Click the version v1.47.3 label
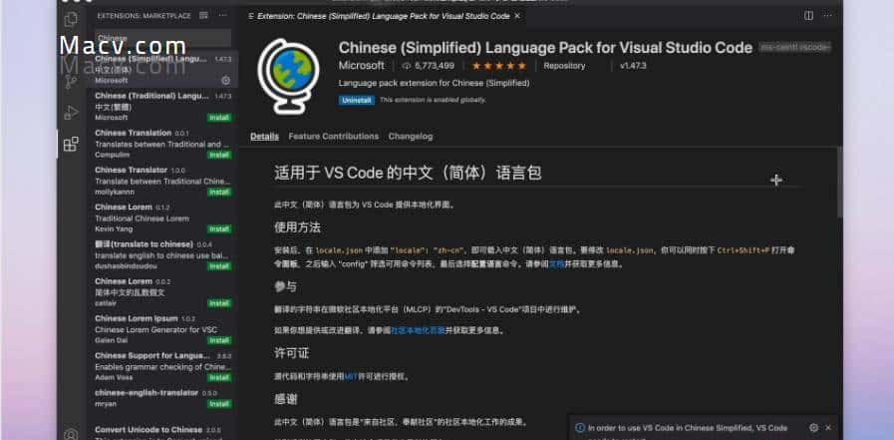The image size is (894, 440). pos(633,66)
